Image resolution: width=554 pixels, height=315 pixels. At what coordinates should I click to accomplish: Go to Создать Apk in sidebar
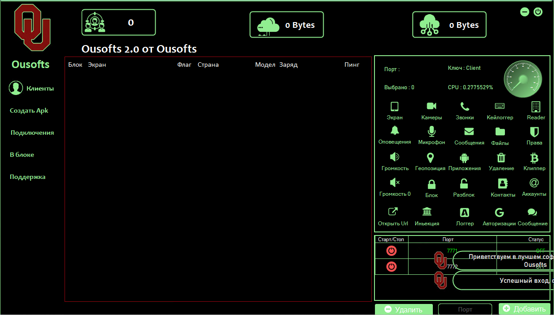pos(29,110)
